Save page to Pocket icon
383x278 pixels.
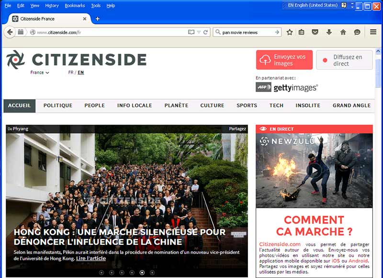coord(315,32)
